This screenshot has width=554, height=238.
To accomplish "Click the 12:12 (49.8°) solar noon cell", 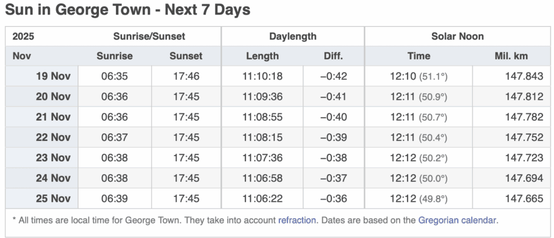I will point(419,198).
